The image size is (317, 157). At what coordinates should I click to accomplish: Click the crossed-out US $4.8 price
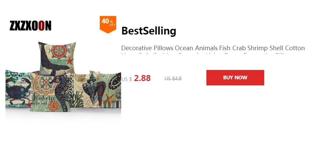(173, 78)
